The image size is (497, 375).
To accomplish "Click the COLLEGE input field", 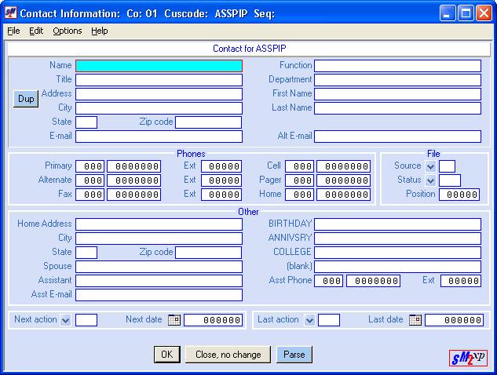I will 397,253.
